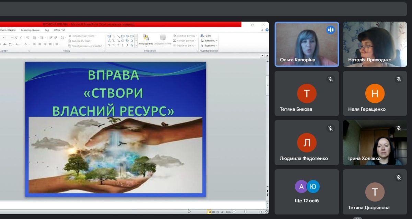This screenshot has width=412, height=219.
Task: Expand the shapes gallery dropdown
Action: (x=136, y=45)
